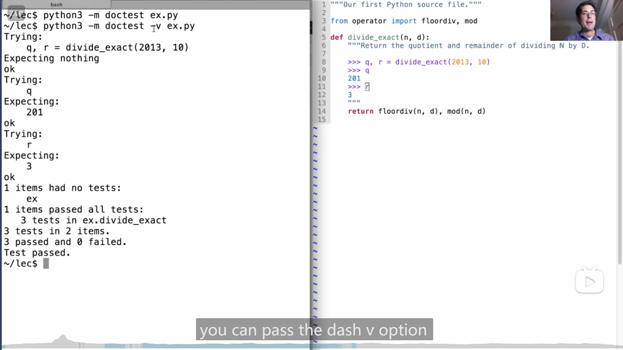Click the first doctest ex.py command line
Viewport: 623px width, 350px height.
(x=110, y=15)
